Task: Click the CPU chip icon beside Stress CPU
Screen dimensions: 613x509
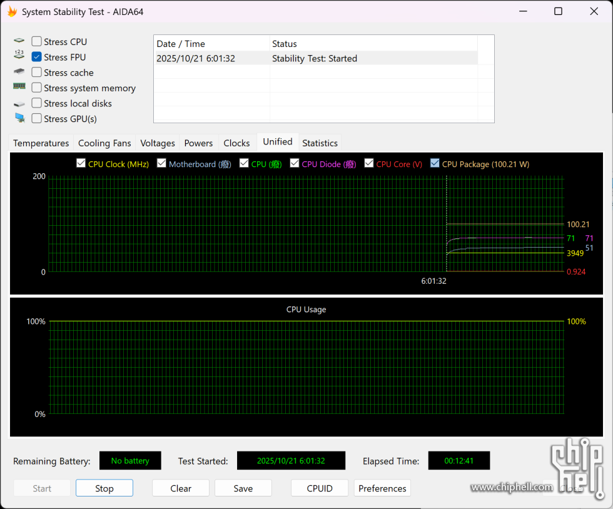Action: click(x=19, y=41)
